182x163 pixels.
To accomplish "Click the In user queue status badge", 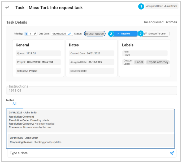I will click(95, 34).
